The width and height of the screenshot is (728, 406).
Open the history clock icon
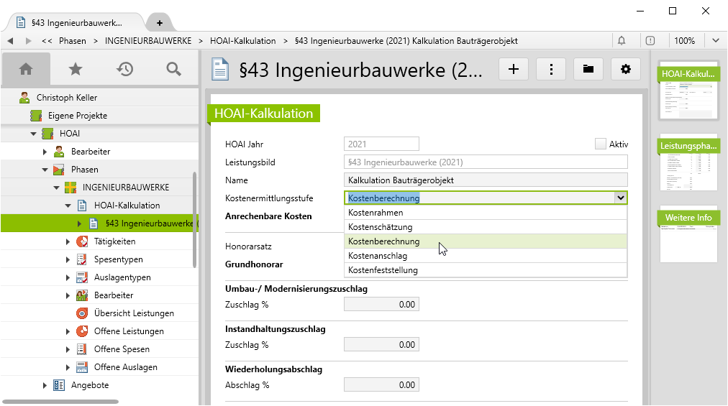click(125, 69)
